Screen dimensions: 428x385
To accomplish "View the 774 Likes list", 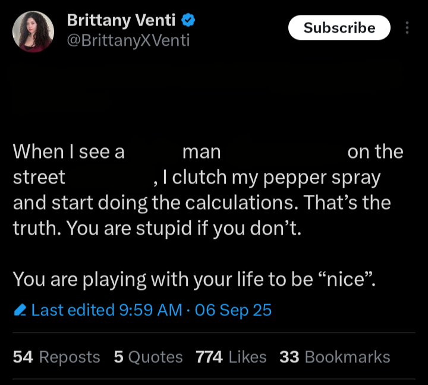I will (231, 356).
